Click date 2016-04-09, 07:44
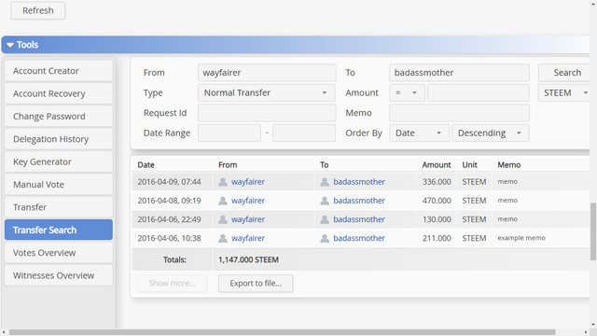 tap(169, 182)
